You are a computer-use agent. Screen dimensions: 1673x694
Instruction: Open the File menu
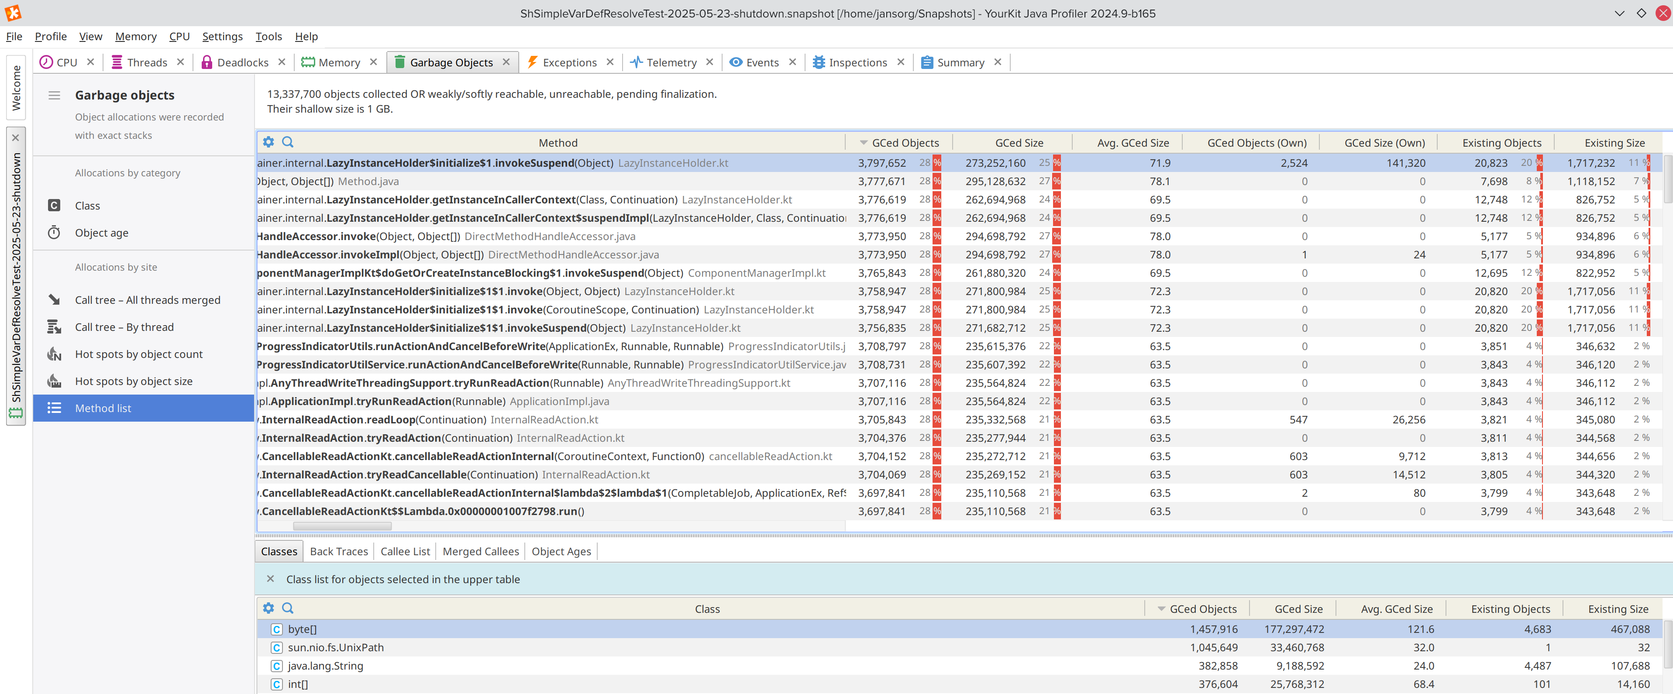(14, 36)
